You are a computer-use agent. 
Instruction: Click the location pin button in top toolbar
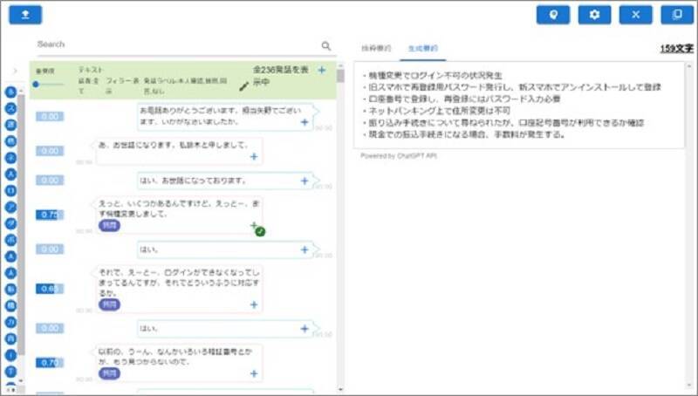[553, 15]
